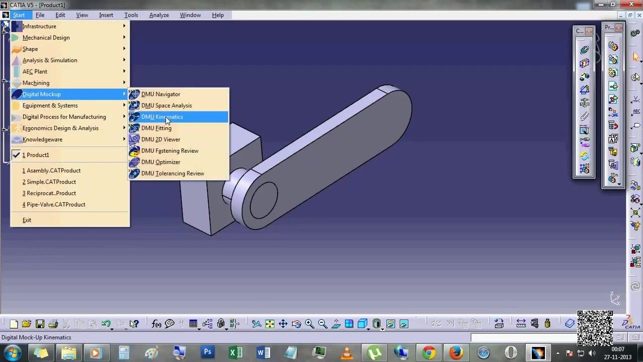Click the Open folder icon

coord(27,324)
